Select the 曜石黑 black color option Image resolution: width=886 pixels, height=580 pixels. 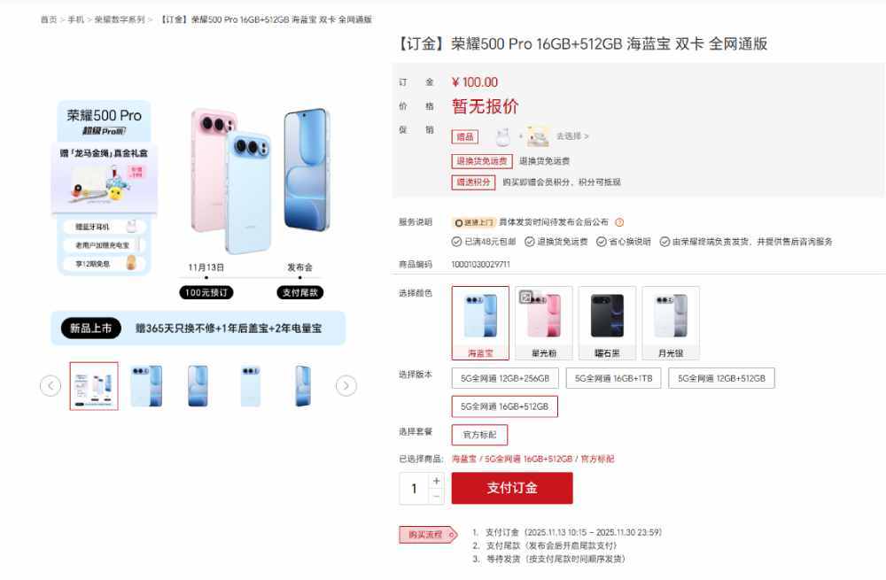click(x=608, y=323)
